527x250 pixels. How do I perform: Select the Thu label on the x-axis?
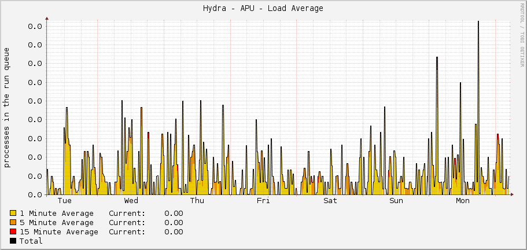(197, 201)
